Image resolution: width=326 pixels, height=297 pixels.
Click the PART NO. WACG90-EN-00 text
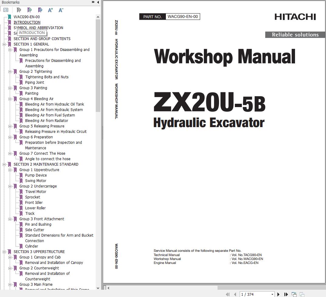pos(170,17)
